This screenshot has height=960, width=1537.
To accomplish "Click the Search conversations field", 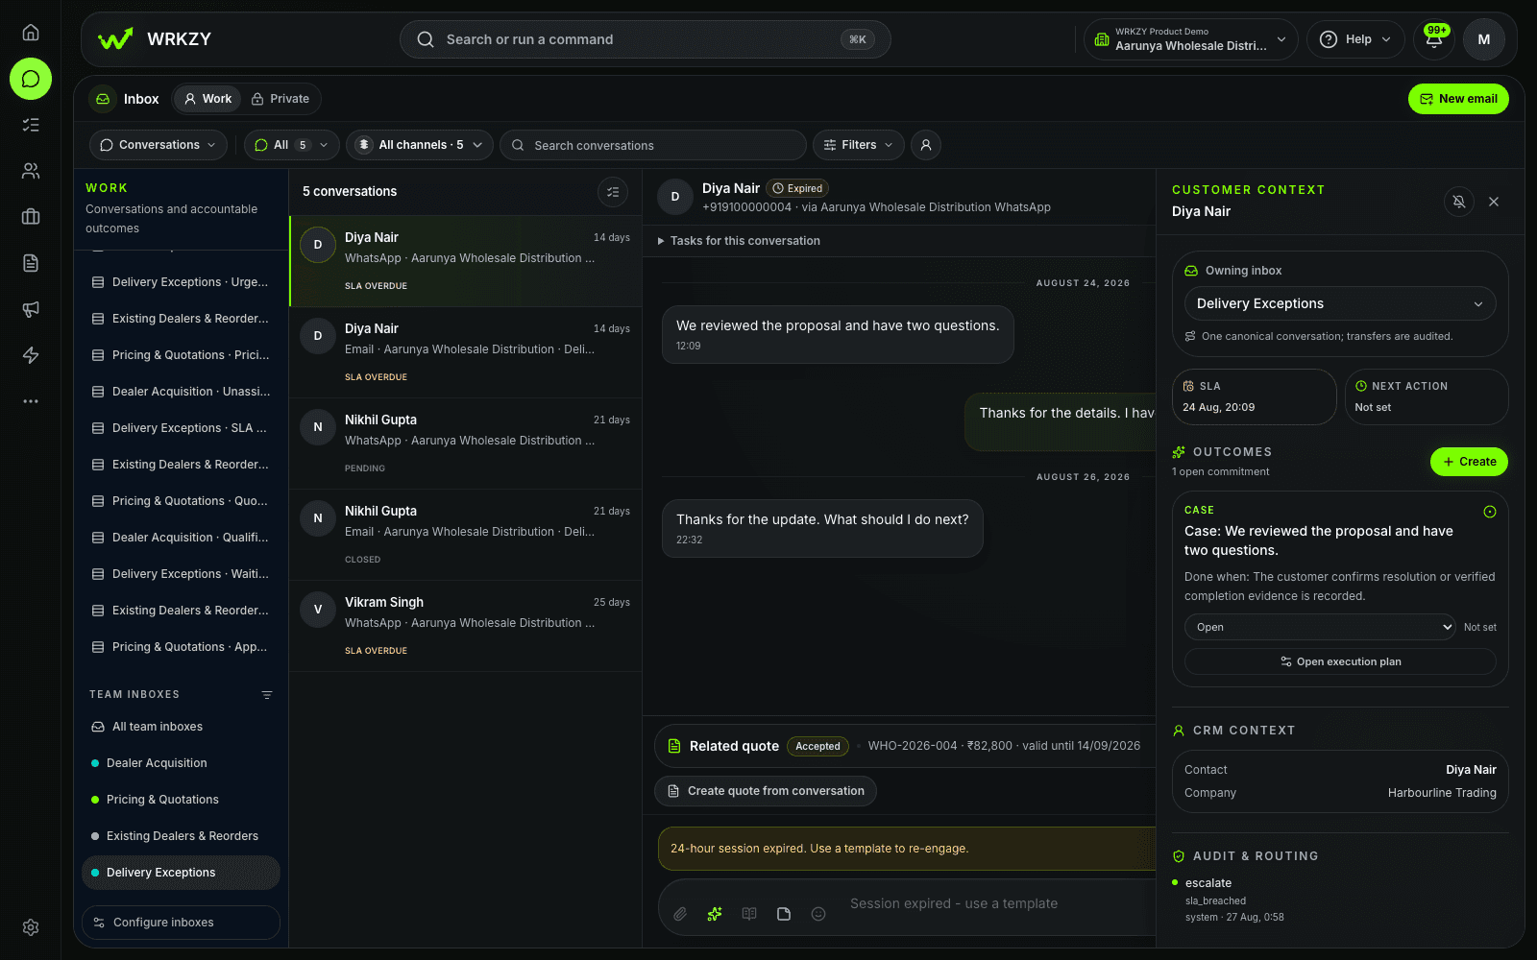I will tap(653, 145).
